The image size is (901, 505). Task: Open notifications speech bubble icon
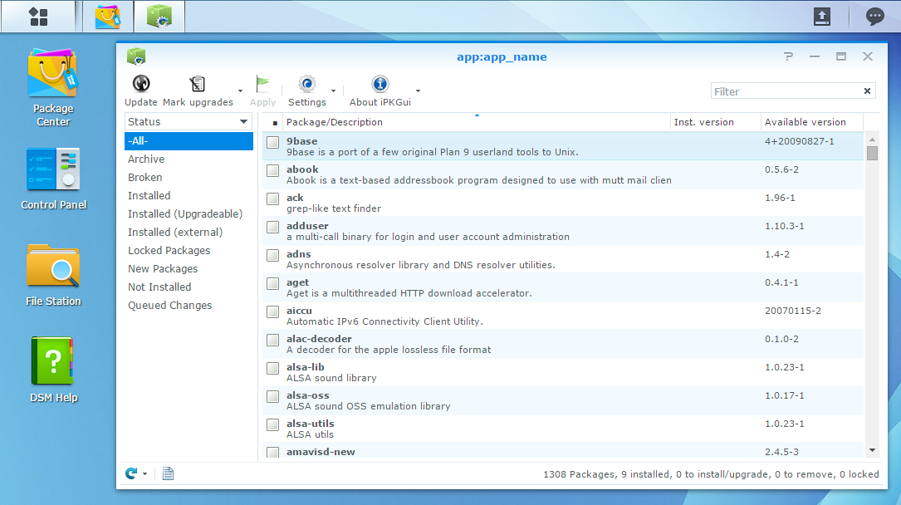tap(874, 16)
